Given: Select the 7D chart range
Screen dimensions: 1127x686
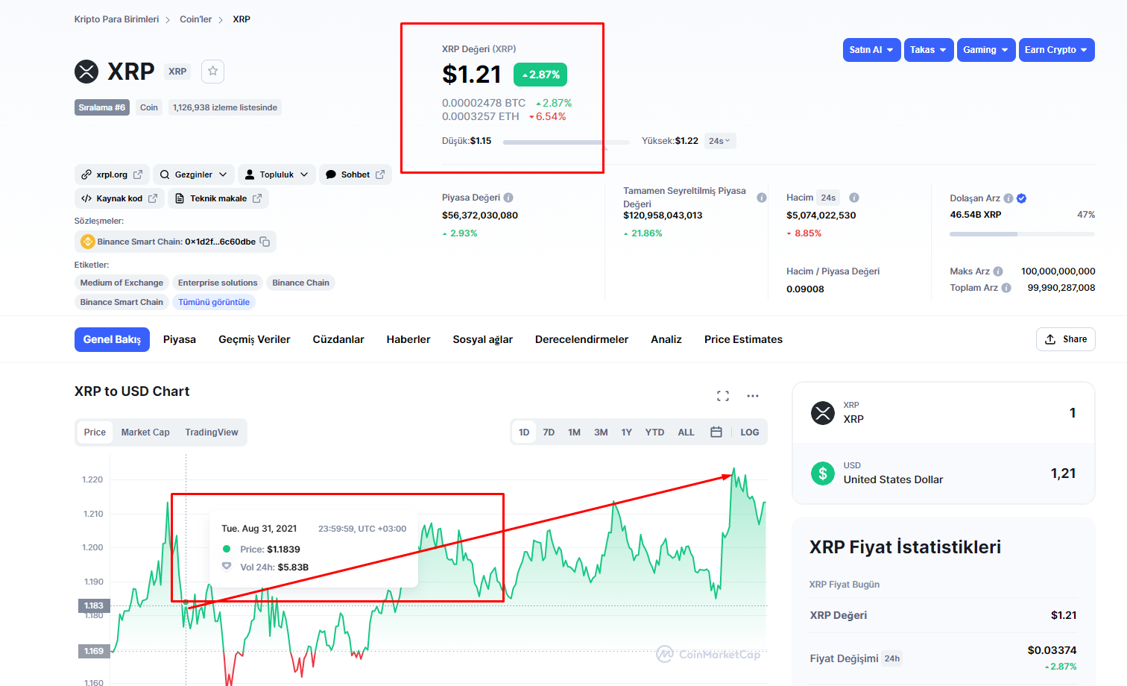Looking at the screenshot, I should click(549, 432).
